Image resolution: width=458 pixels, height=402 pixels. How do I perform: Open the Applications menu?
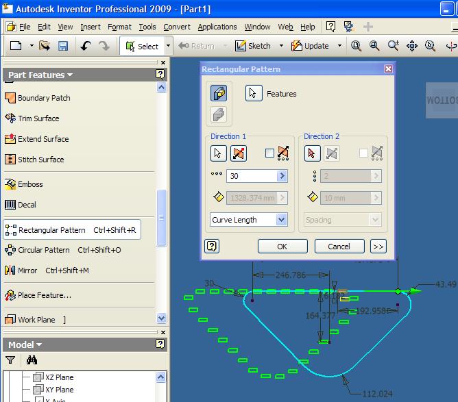[x=217, y=27]
